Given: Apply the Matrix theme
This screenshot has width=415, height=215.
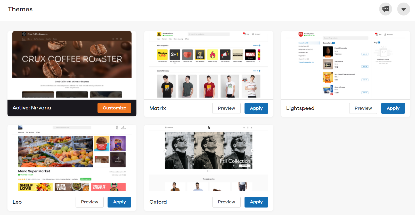Looking at the screenshot, I should pyautogui.click(x=256, y=108).
